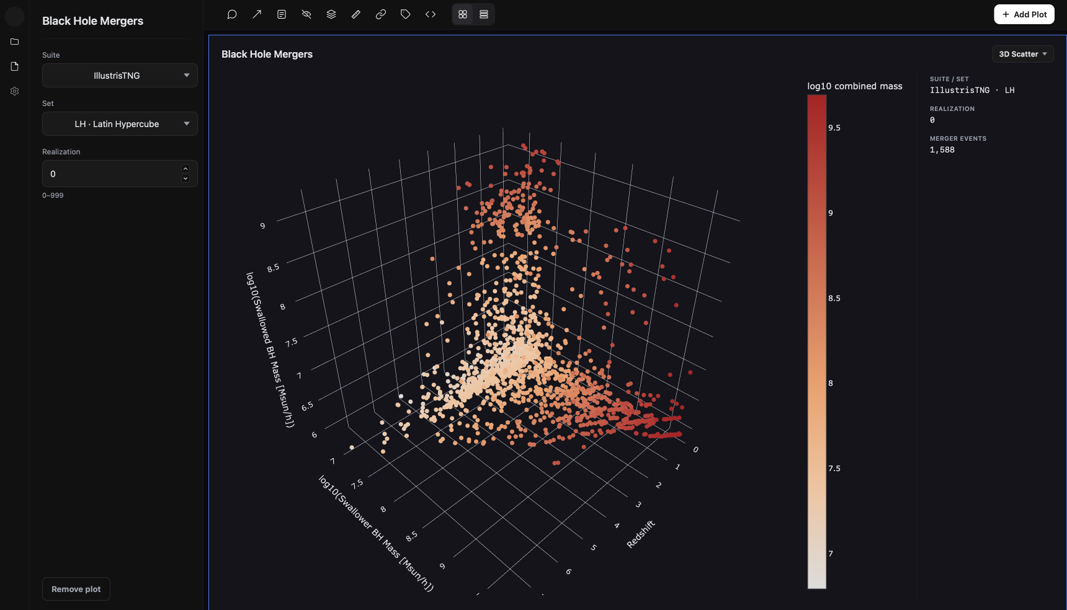The height and width of the screenshot is (610, 1067).
Task: Click the 9.5 tick on the colorbar
Action: point(834,128)
